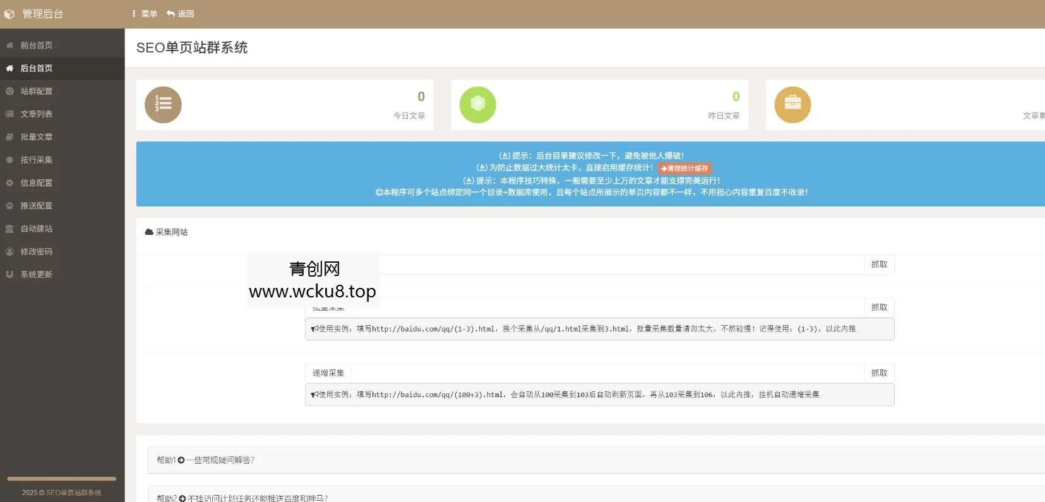Click the icon beside 站群配置
The width and height of the screenshot is (1045, 502).
(9, 91)
